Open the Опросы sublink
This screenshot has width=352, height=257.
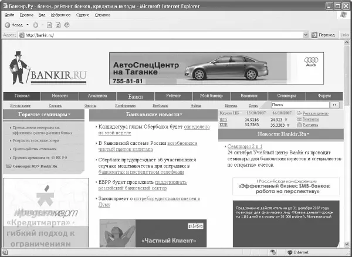point(90,106)
